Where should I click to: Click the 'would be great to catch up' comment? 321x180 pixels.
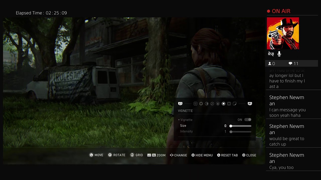287,141
